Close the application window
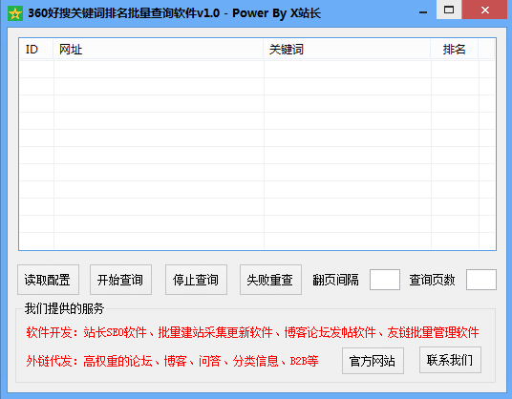The image size is (512, 399). pyautogui.click(x=485, y=10)
